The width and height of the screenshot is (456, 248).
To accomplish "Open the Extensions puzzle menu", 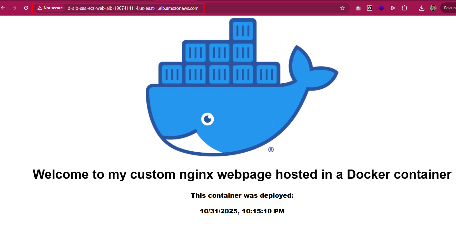I will 404,8.
